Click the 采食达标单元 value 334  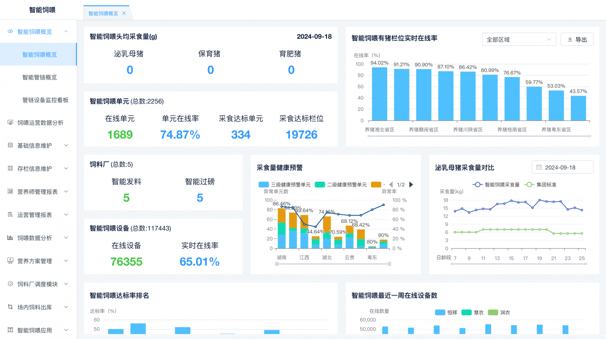[241, 135]
